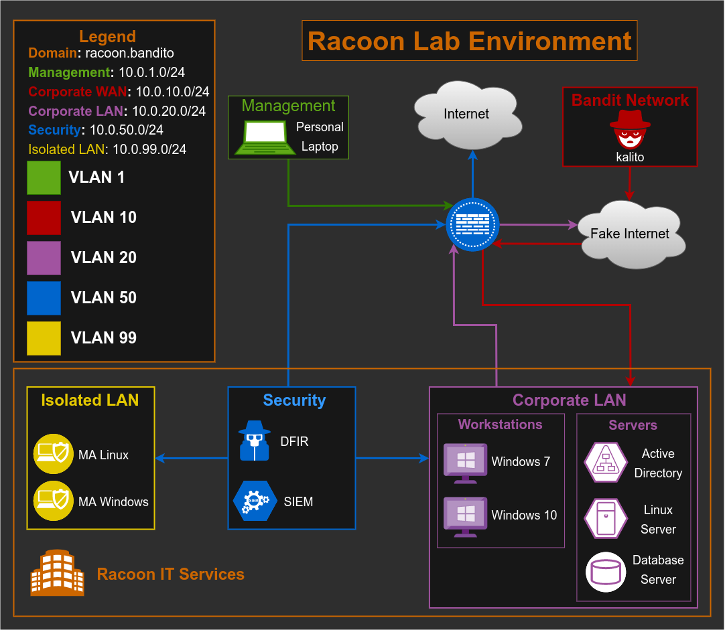Image resolution: width=725 pixels, height=630 pixels.
Task: Click the Racoon IT Services building icon
Action: click(57, 572)
